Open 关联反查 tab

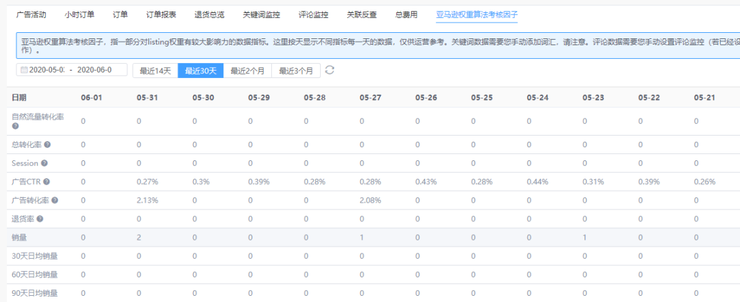click(x=362, y=14)
